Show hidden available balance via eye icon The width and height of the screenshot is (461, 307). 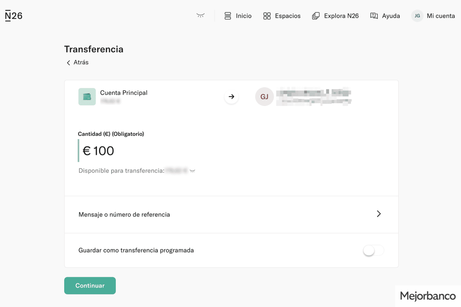tap(192, 171)
